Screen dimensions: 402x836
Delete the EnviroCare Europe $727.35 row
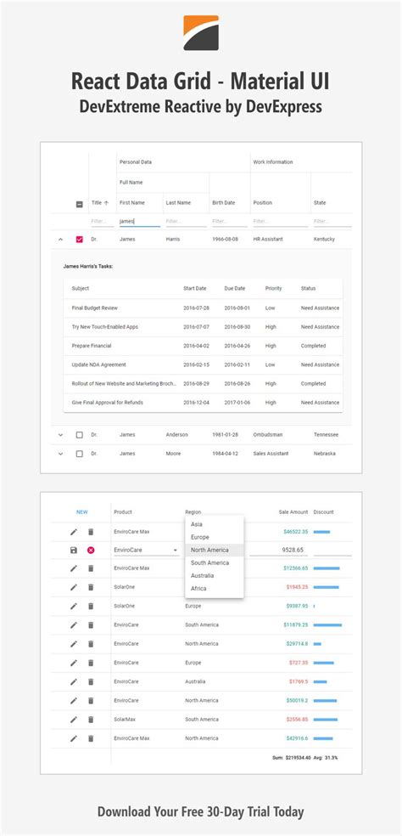91,663
